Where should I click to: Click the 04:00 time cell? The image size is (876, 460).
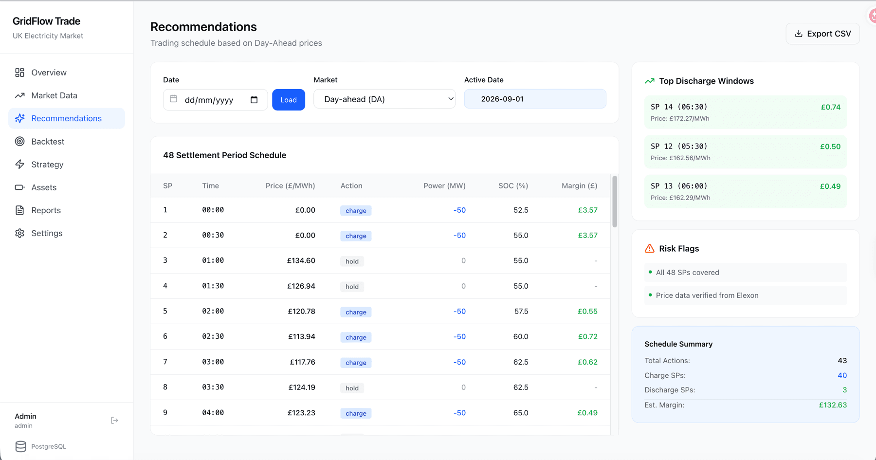point(213,413)
